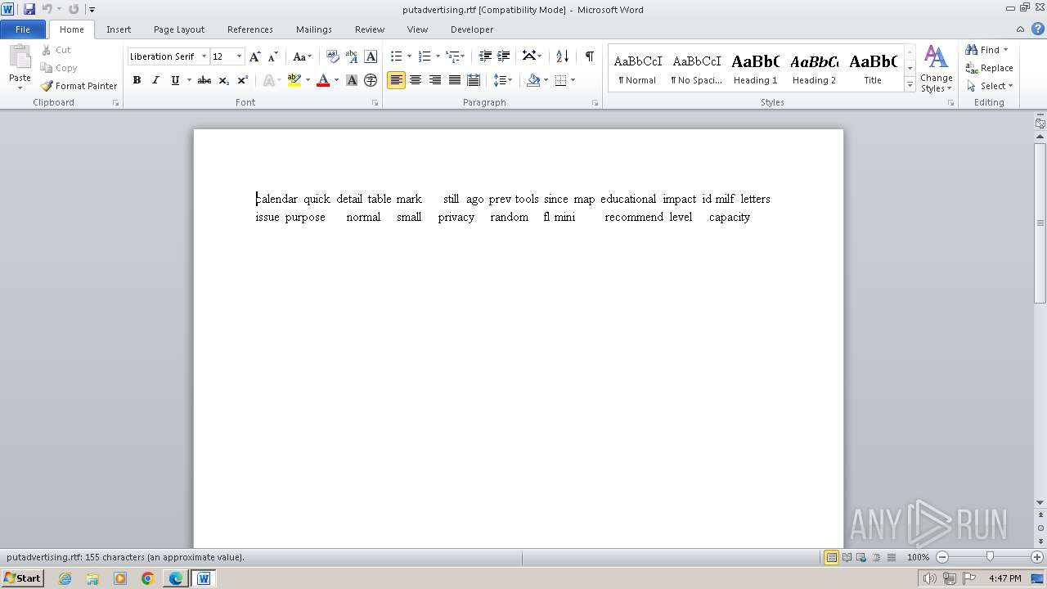Apply the Heading 1 style
This screenshot has height=589, width=1047.
pyautogui.click(x=755, y=68)
